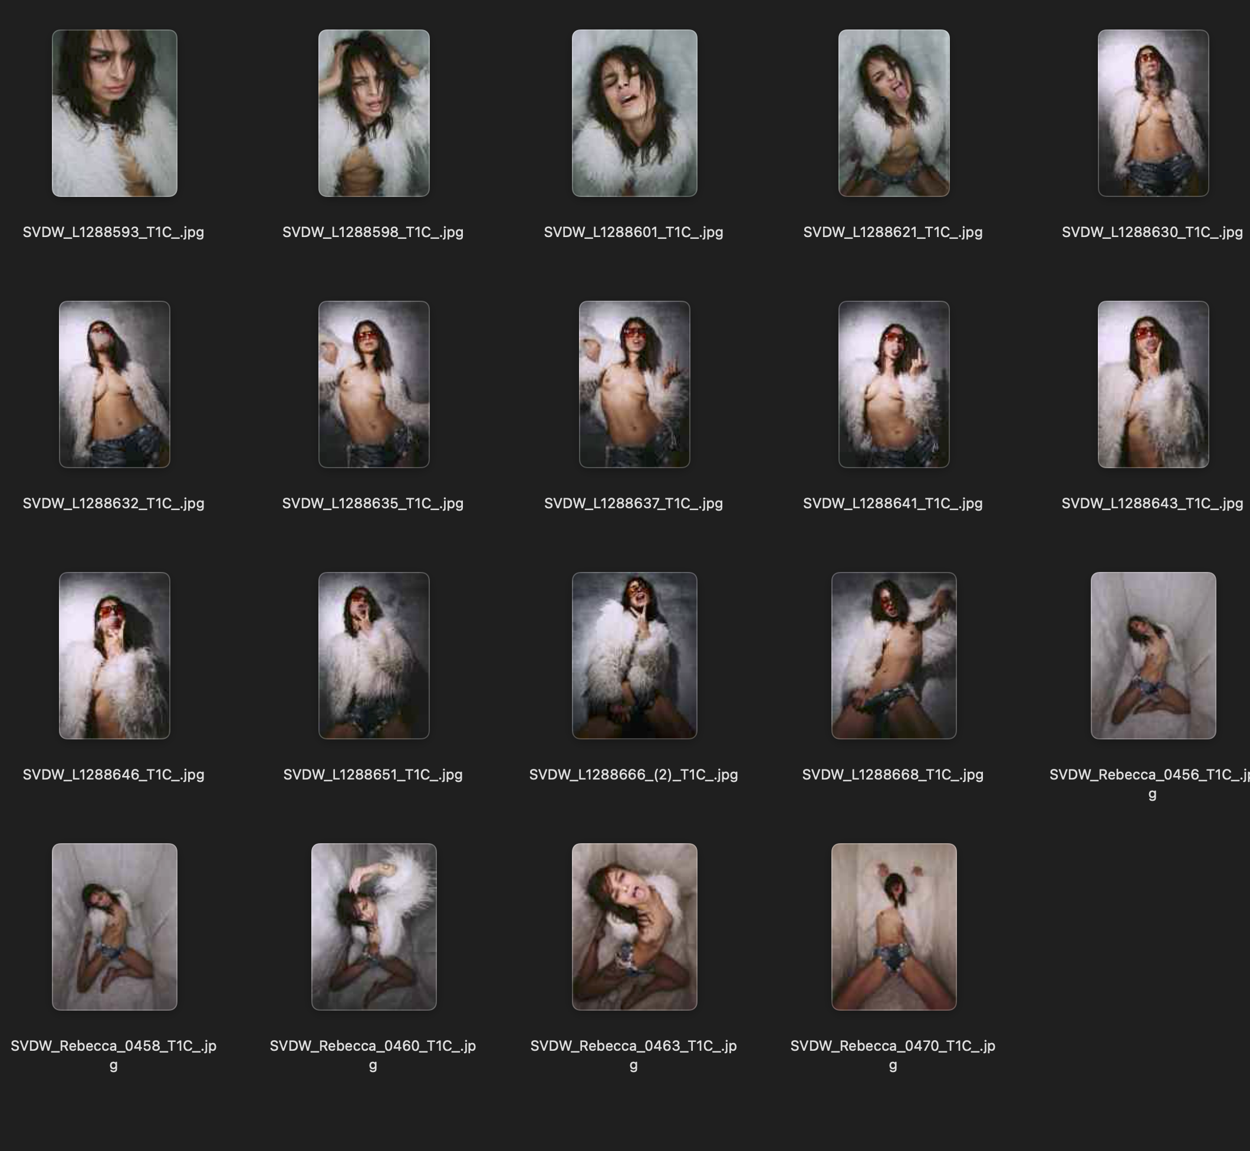Click the SVDW_L1288598_T1C_.jpg image thumbnail
Image resolution: width=1250 pixels, height=1151 pixels.
coord(374,113)
